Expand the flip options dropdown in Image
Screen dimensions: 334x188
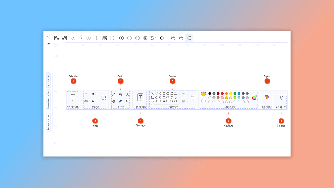coord(97,101)
